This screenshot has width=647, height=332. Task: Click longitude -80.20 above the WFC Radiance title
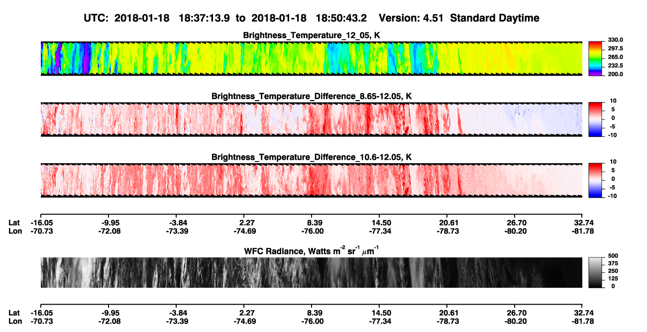click(516, 231)
